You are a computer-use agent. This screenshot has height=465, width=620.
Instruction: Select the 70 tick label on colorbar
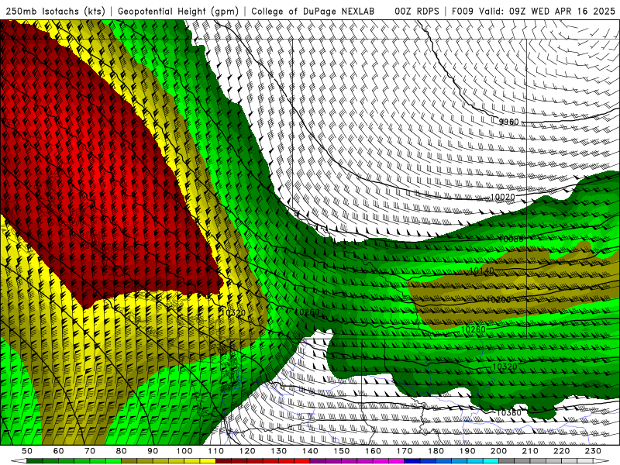pos(90,451)
